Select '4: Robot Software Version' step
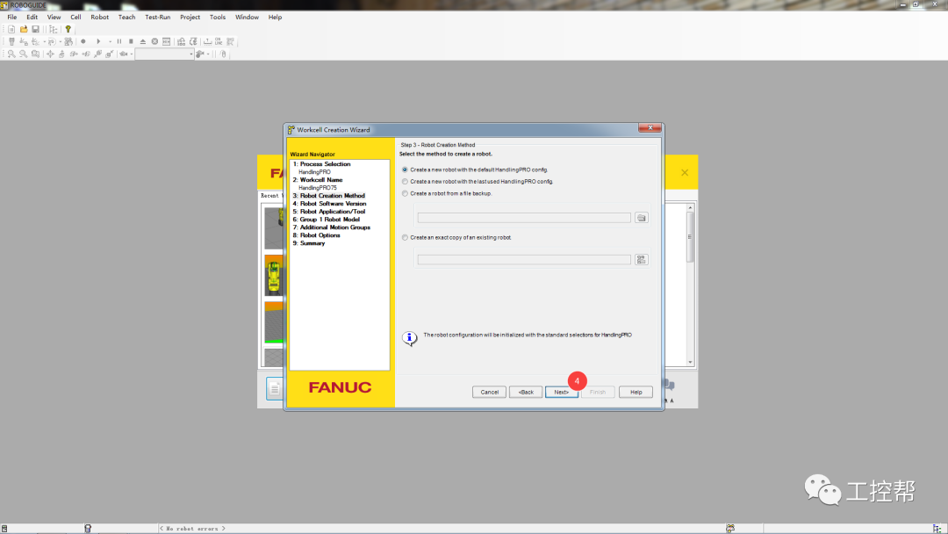Image resolution: width=948 pixels, height=534 pixels. pyautogui.click(x=329, y=203)
